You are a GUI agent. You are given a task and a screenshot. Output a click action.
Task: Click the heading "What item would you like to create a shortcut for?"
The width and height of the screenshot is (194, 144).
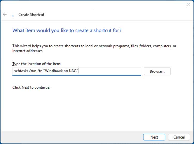[67, 30]
